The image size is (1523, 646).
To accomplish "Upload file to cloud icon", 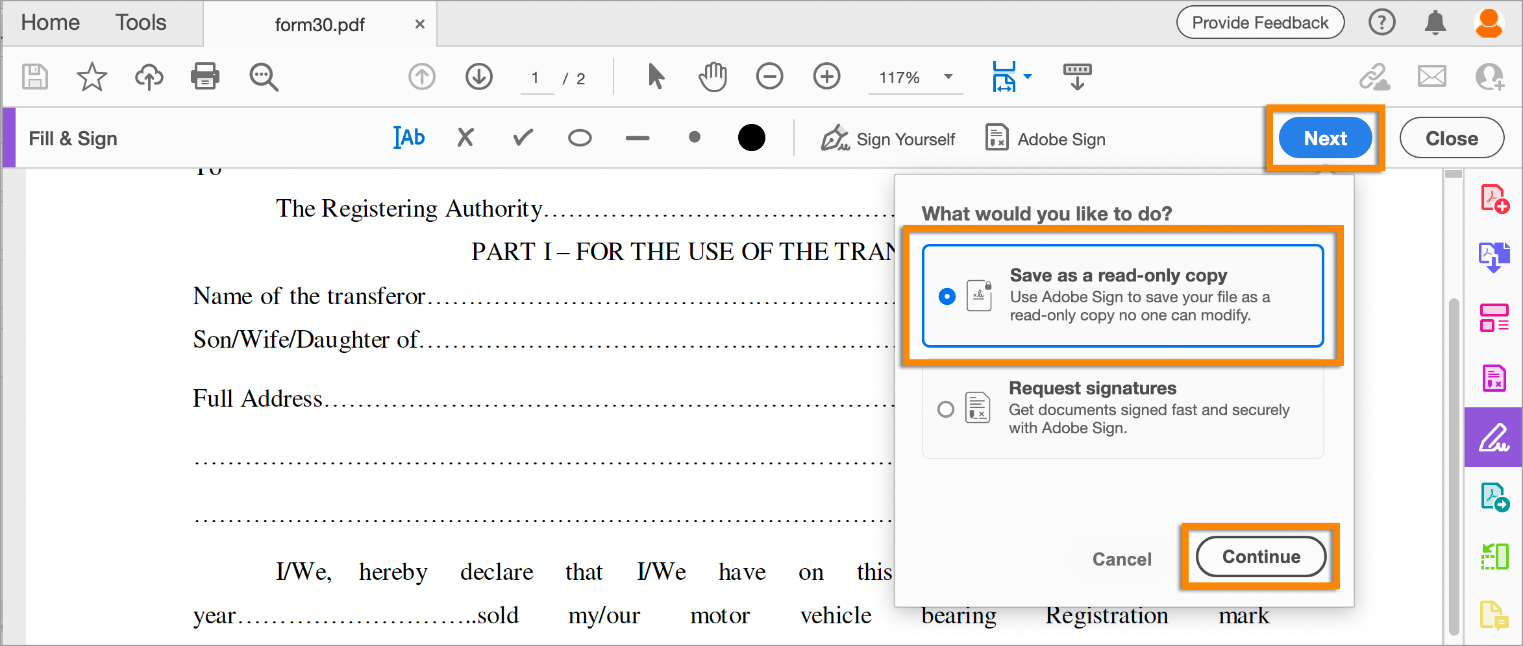I will click(x=149, y=77).
